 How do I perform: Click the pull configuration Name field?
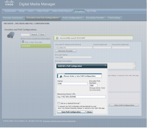(x=72, y=83)
